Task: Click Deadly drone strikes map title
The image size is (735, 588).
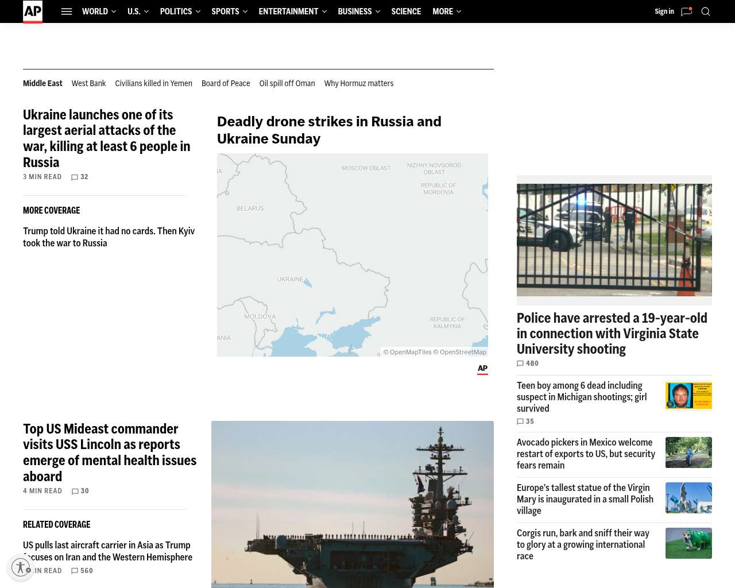Action: pos(329,130)
